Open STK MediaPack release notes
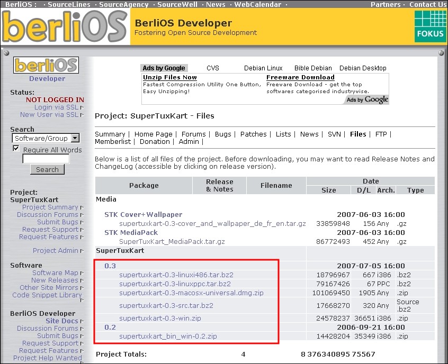The height and width of the screenshot is (364, 448). [x=131, y=233]
